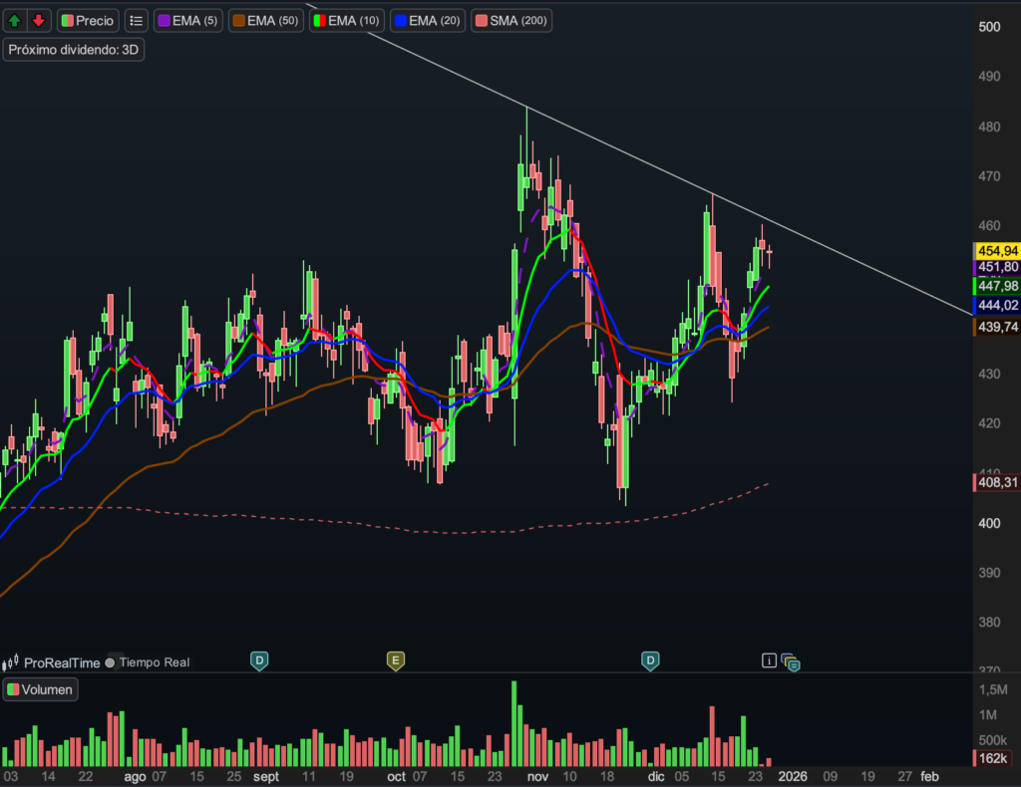Click the dividend 'D' marker in September
The height and width of the screenshot is (787, 1021).
coord(259,659)
